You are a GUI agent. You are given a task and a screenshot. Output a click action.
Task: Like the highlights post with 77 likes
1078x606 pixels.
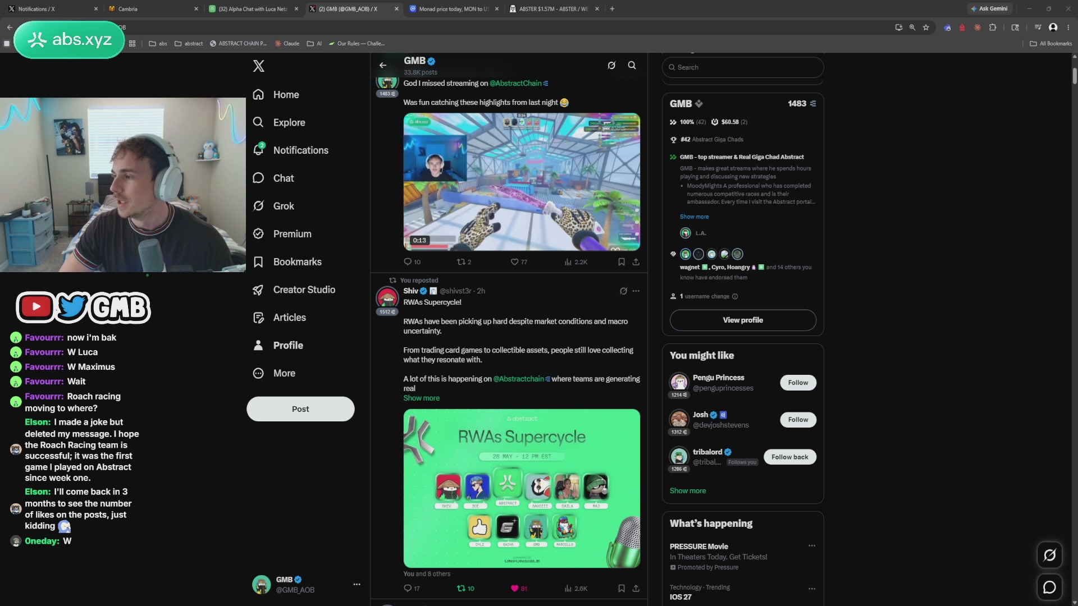(519, 262)
